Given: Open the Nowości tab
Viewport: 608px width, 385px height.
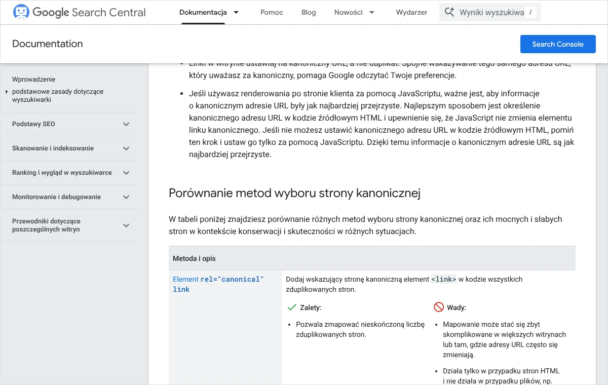Looking at the screenshot, I should (x=349, y=12).
